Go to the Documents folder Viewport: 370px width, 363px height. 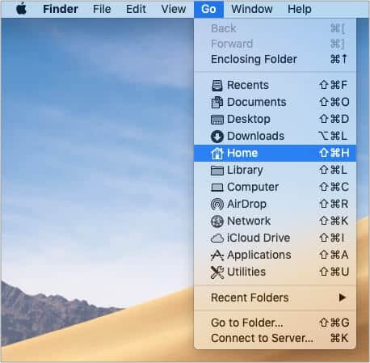click(275, 102)
